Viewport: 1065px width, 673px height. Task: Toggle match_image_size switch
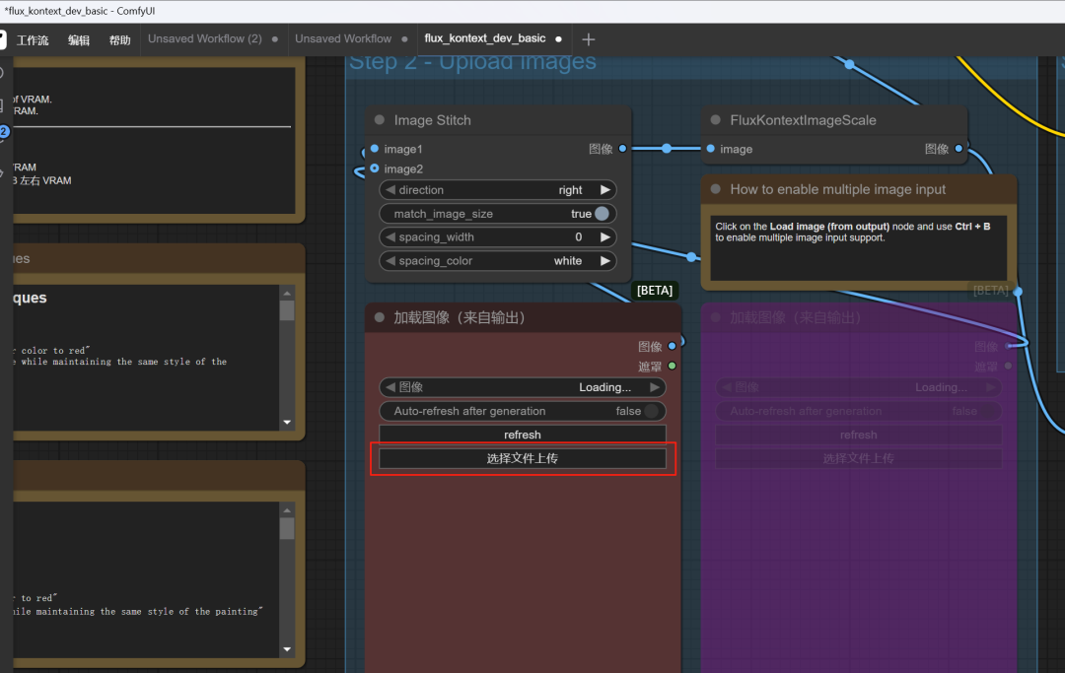point(602,214)
